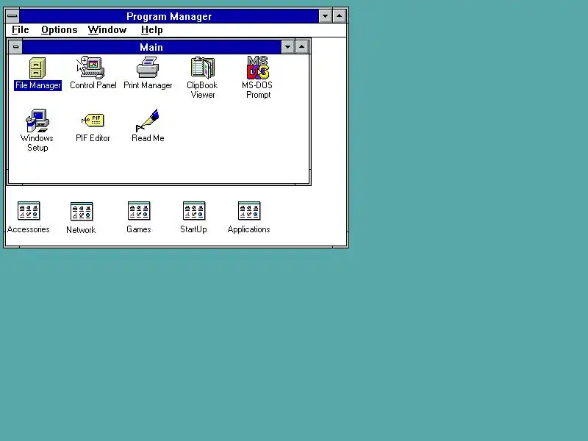Select the Print Manager printer icon
The image size is (588, 441).
148,67
